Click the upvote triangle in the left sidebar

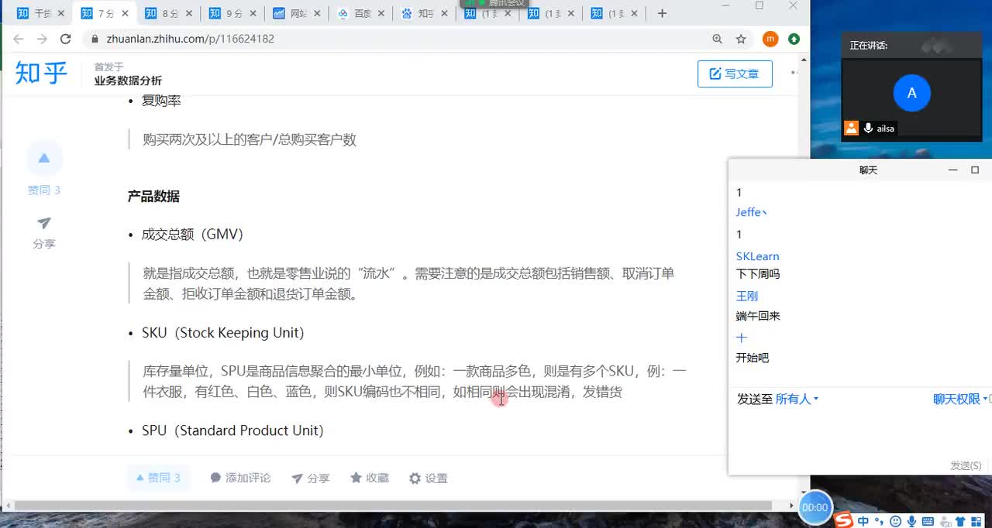(x=44, y=158)
